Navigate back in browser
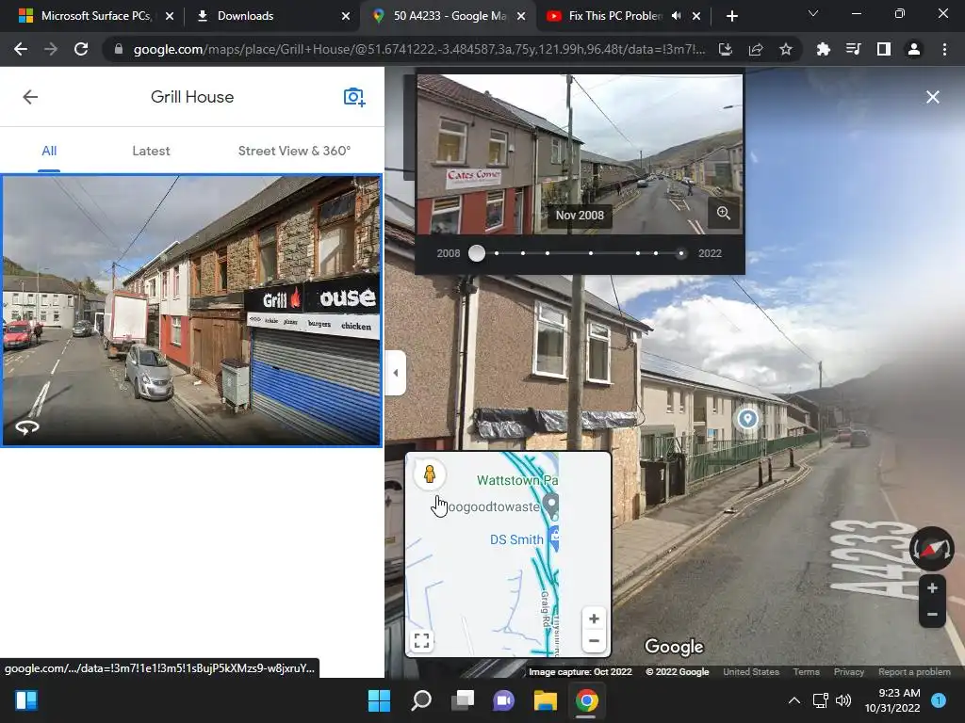 coord(21,49)
